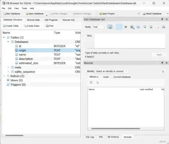Expand the meta table node

click(x=8, y=67)
